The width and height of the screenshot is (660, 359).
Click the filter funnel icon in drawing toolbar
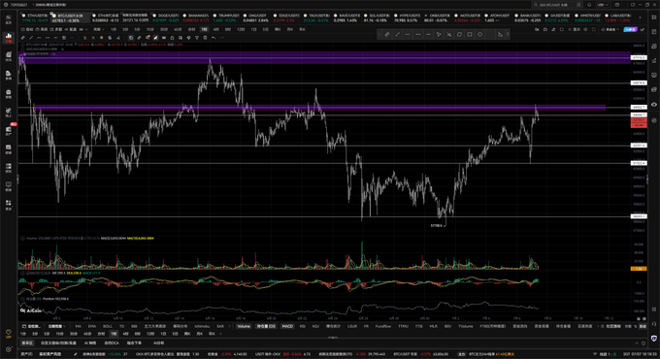(x=197, y=38)
